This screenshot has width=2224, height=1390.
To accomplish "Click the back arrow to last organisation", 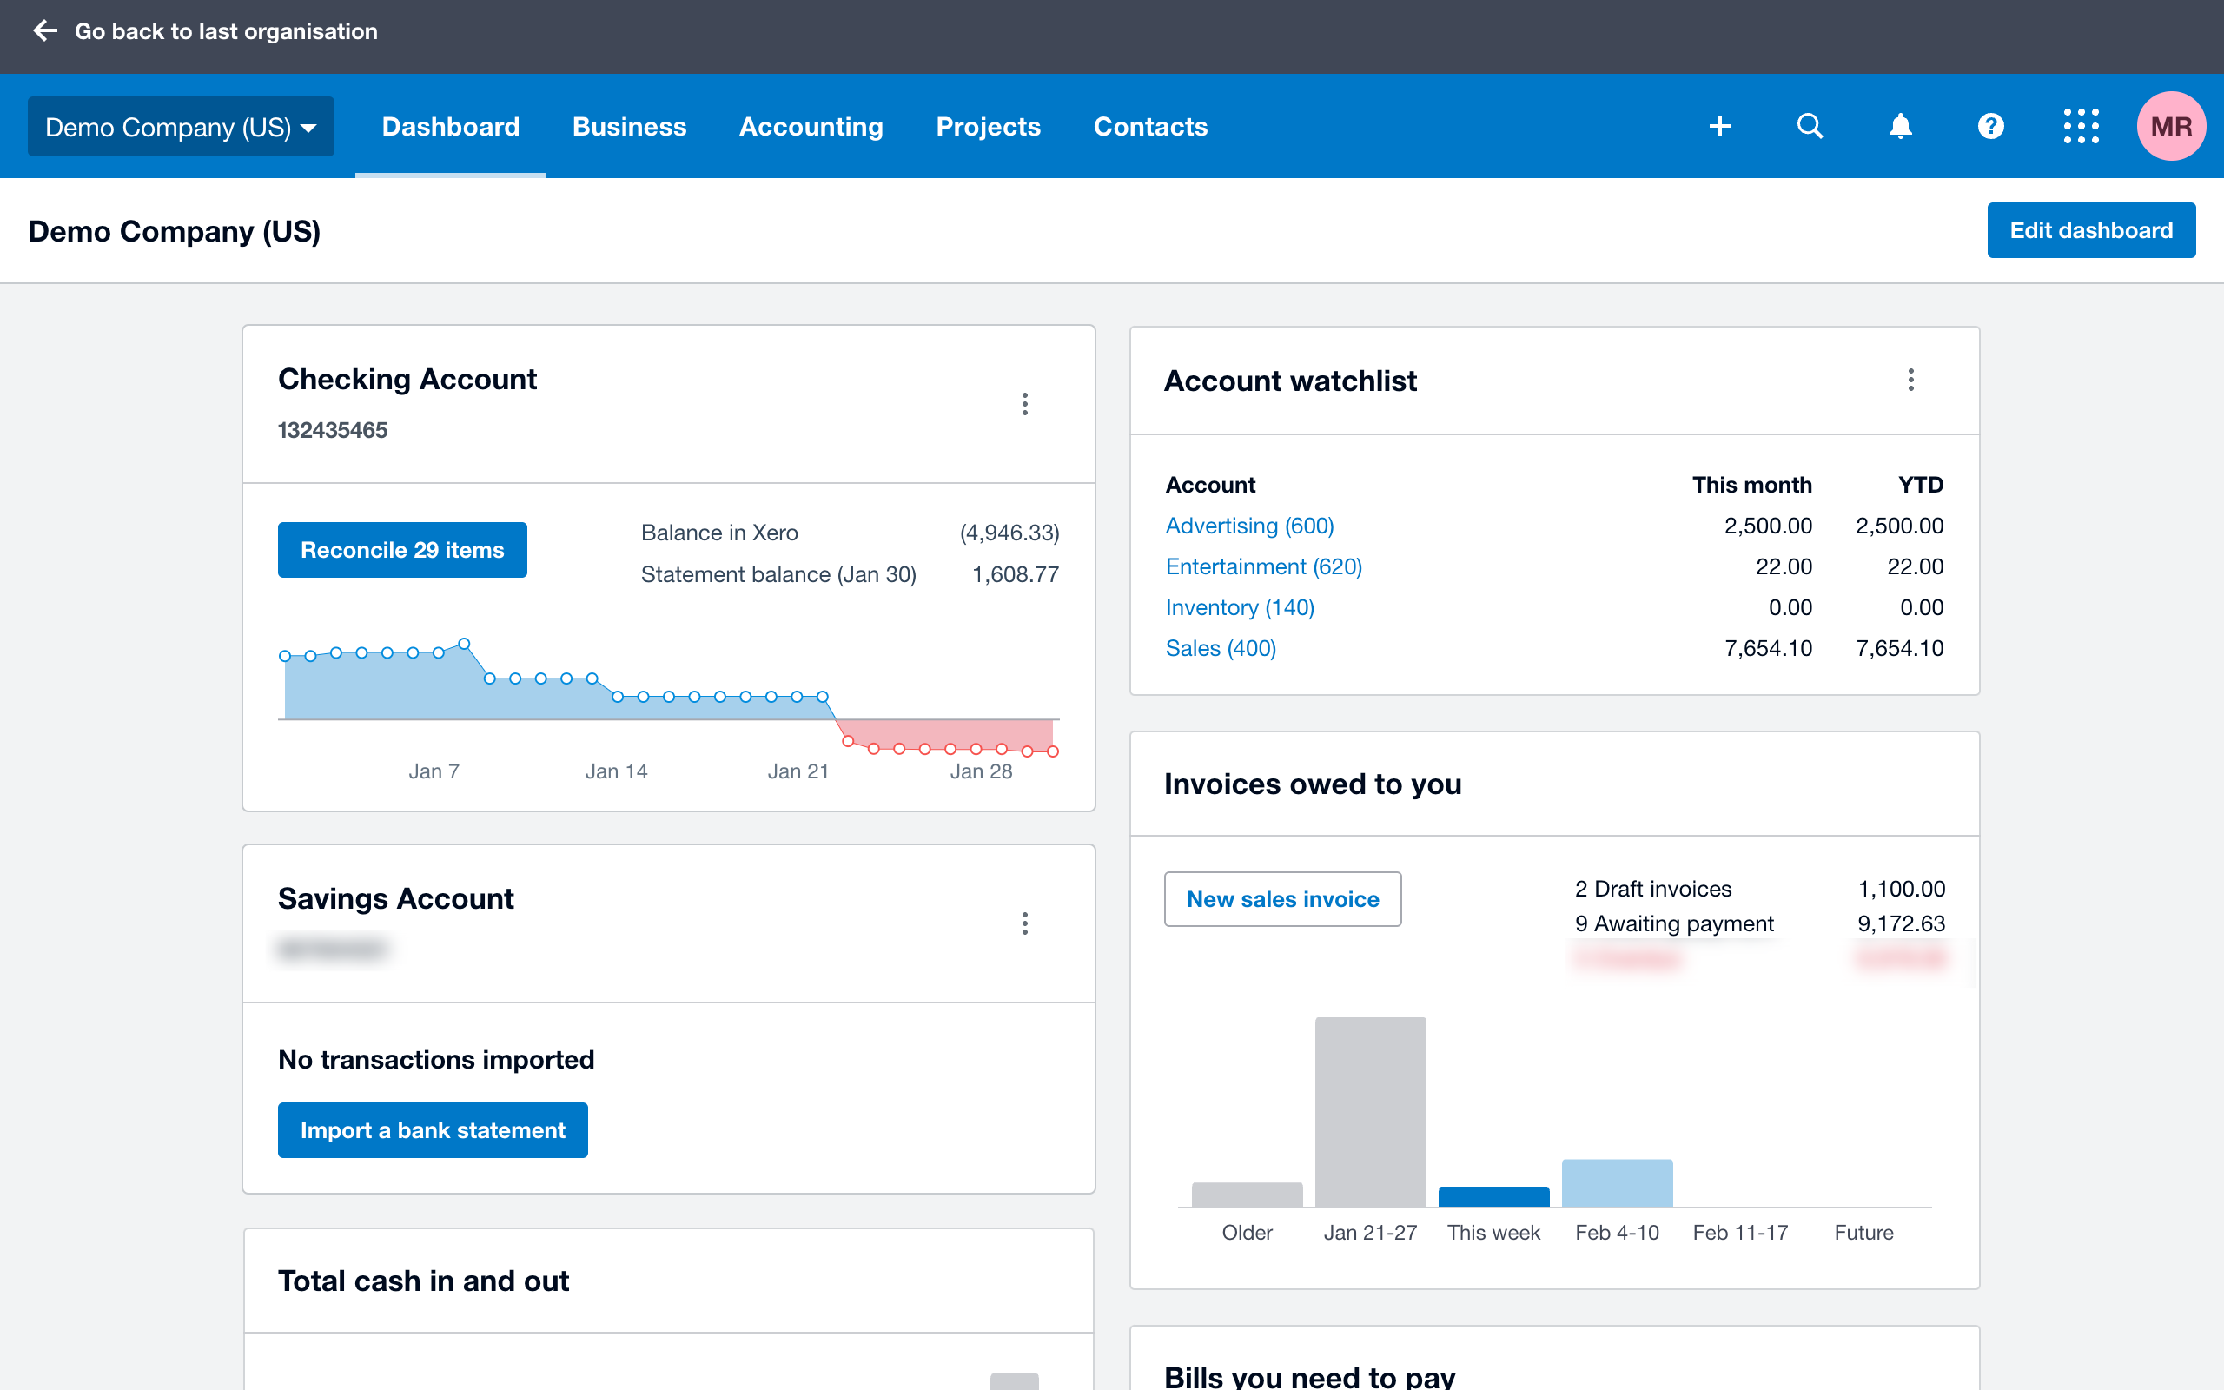I will [x=45, y=31].
